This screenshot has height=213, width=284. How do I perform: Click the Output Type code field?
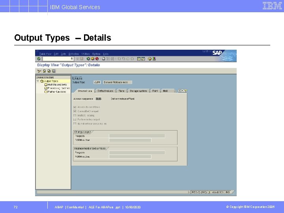(97, 82)
